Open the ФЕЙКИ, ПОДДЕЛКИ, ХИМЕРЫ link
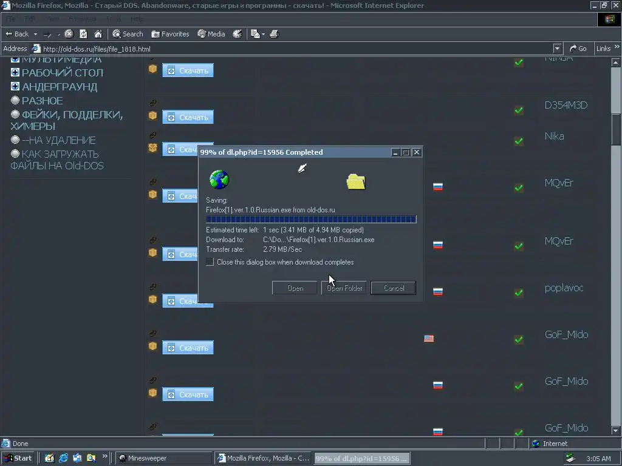This screenshot has height=466, width=622. coord(67,121)
